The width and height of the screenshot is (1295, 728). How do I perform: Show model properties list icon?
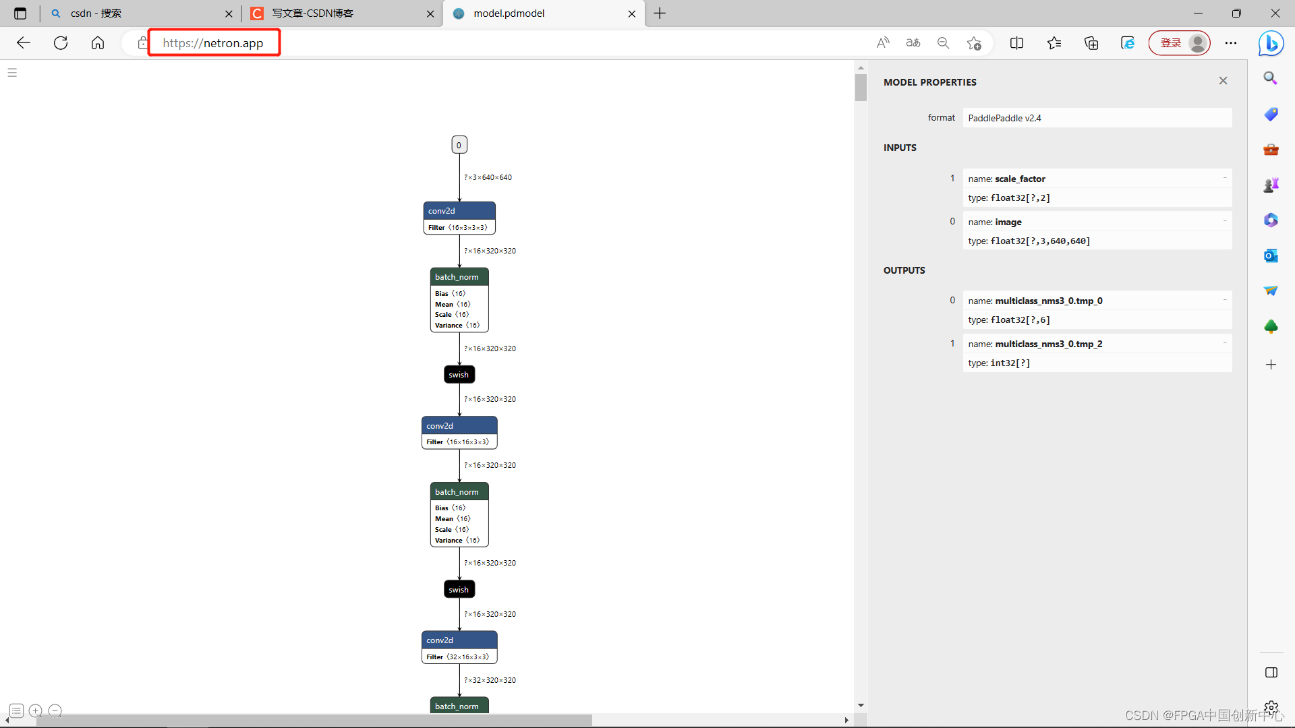[17, 710]
